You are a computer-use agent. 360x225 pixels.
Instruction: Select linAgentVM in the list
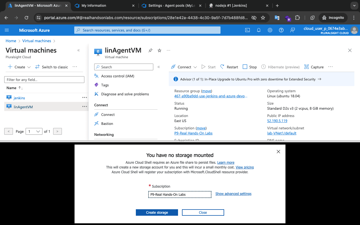pos(23,107)
